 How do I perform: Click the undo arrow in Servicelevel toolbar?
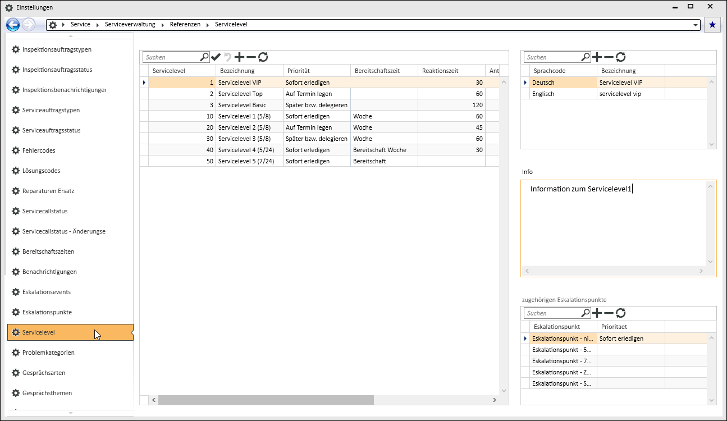point(227,57)
